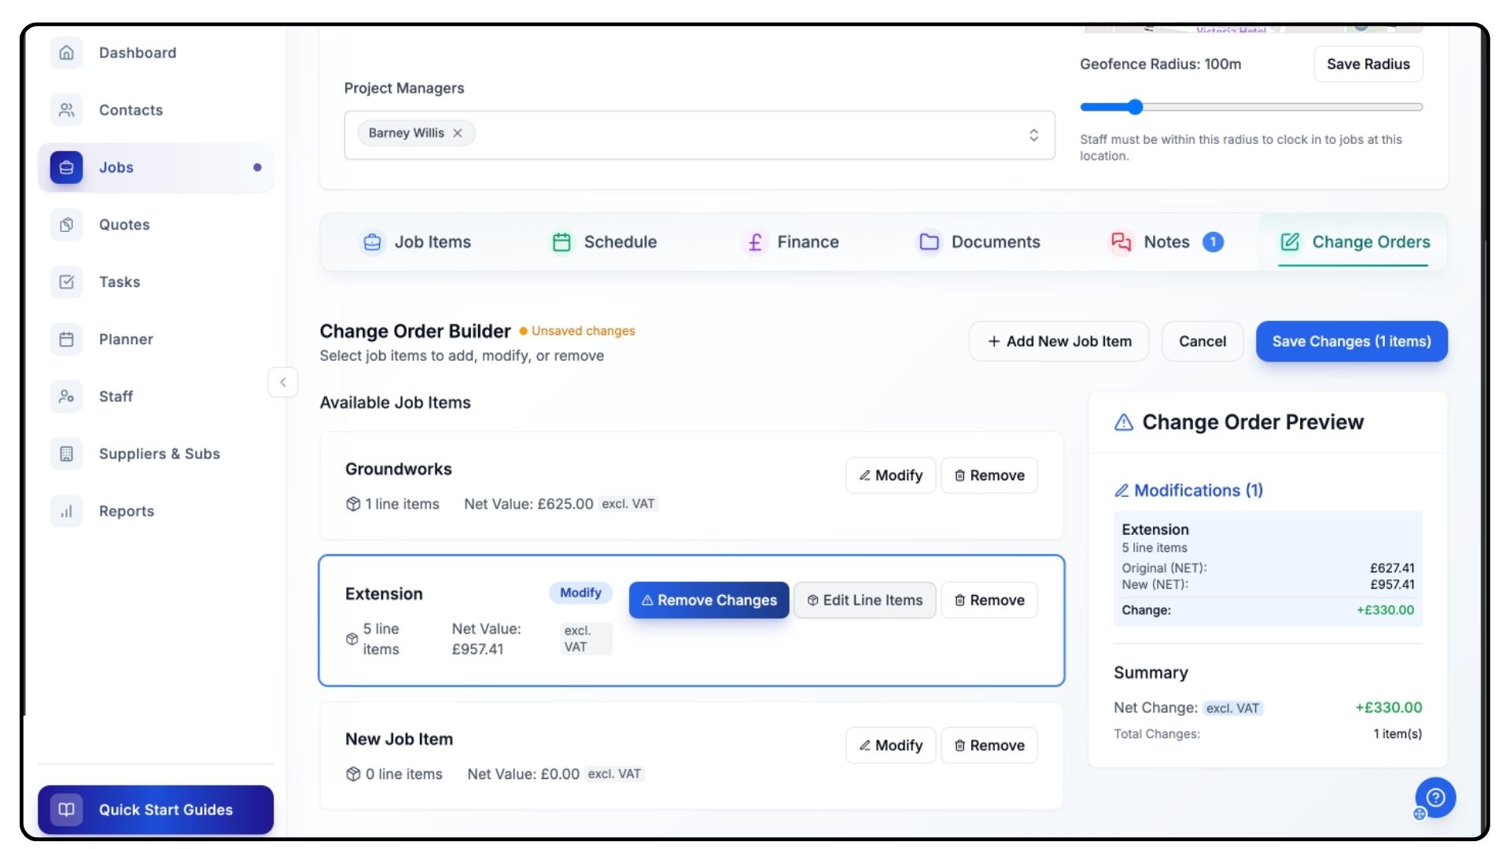
Task: Click the Quotes sidebar icon
Action: click(x=67, y=225)
